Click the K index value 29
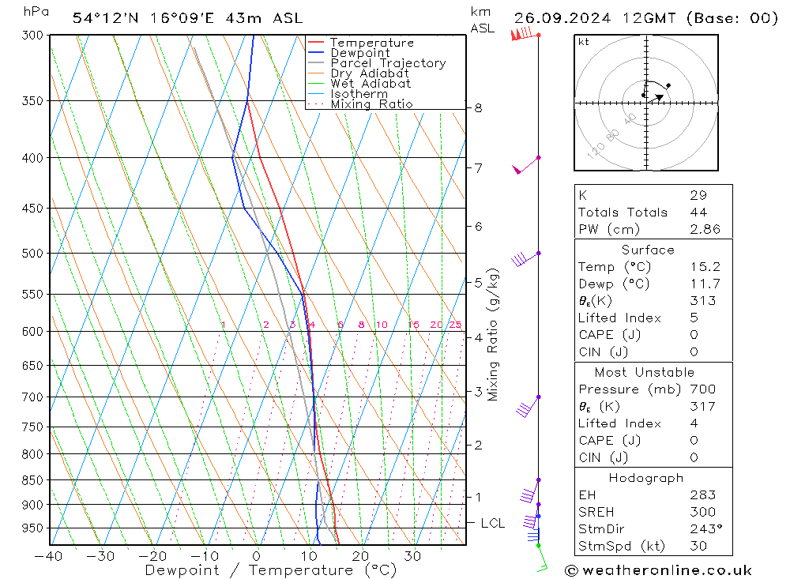Screen dimensions: 790x579 coord(698,195)
